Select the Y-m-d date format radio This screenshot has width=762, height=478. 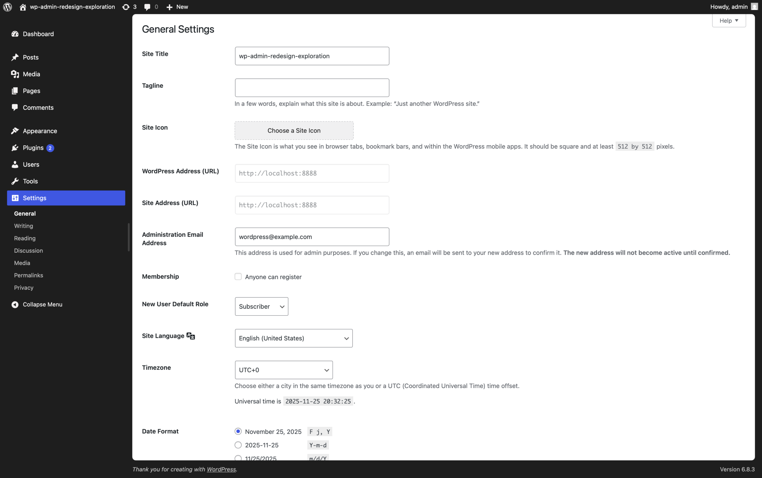click(x=238, y=445)
